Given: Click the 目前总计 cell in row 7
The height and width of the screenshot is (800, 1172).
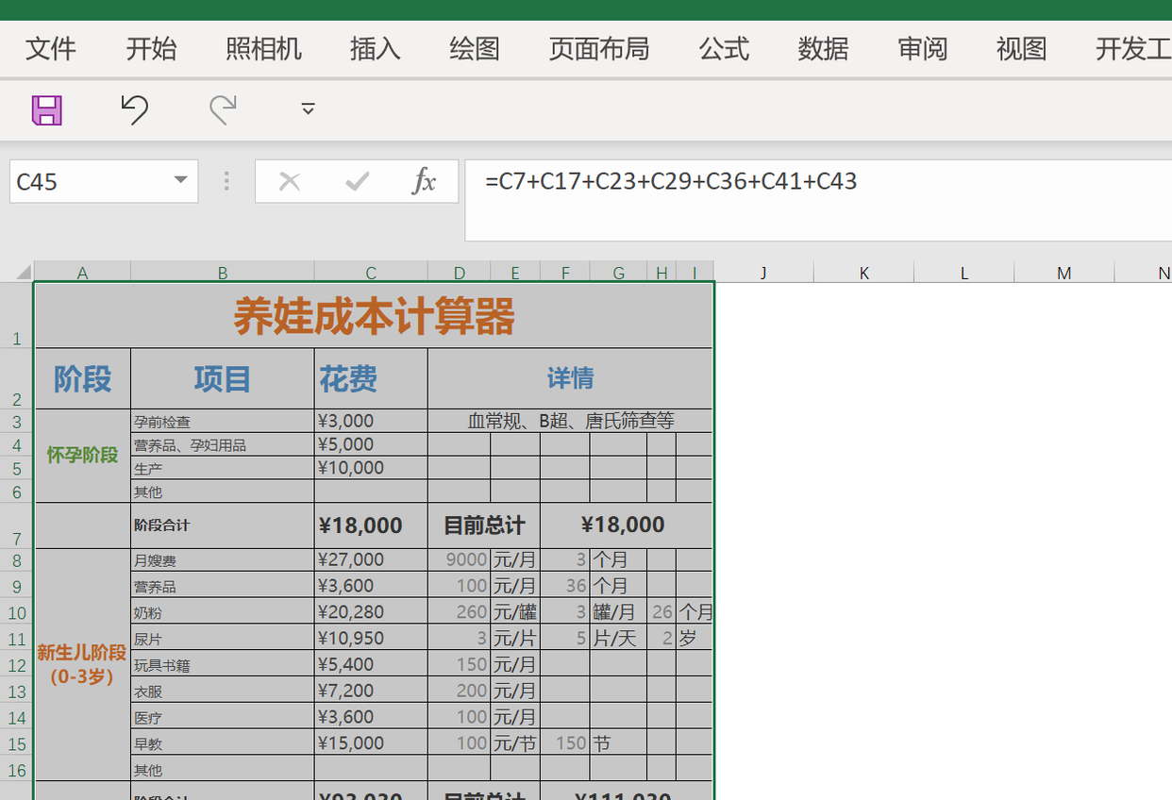Looking at the screenshot, I should coord(484,525).
